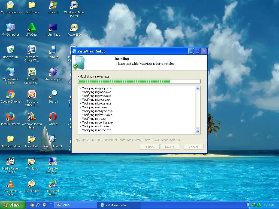
Task: Click the scroll up arrow of the install log
Action: (198, 88)
